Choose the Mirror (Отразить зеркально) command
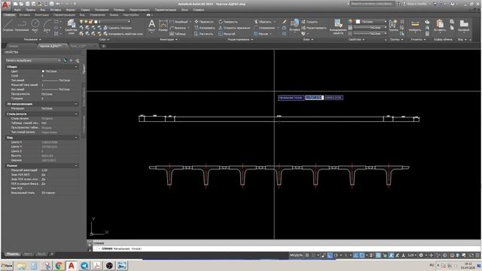The width and height of the screenshot is (482, 271). (x=234, y=28)
